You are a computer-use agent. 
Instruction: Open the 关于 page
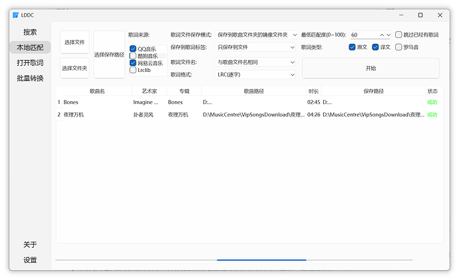click(30, 244)
